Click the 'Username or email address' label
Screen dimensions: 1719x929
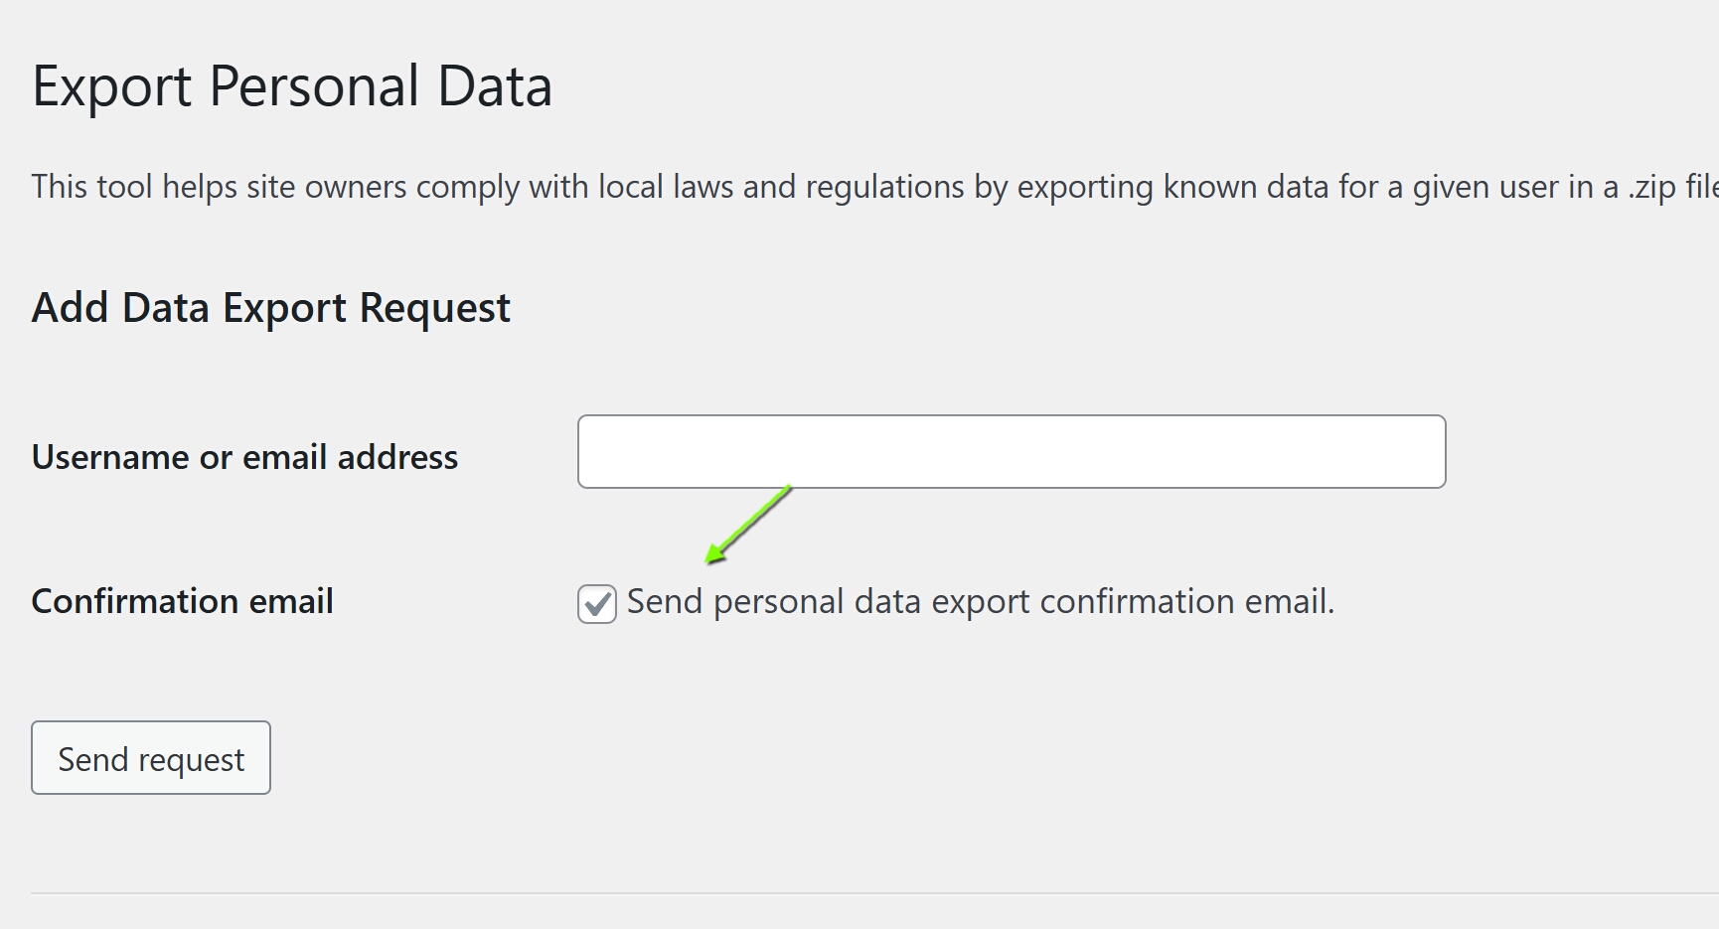coord(244,457)
